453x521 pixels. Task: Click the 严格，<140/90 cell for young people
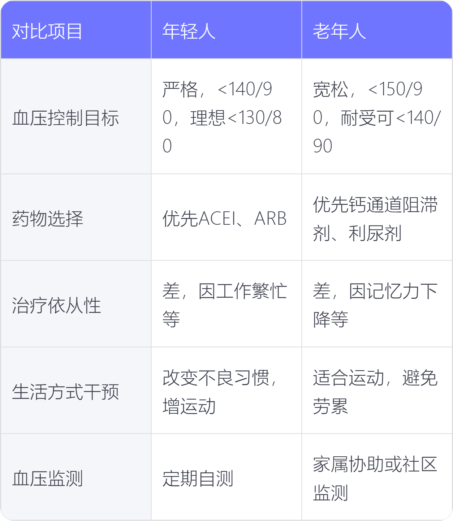point(226,116)
